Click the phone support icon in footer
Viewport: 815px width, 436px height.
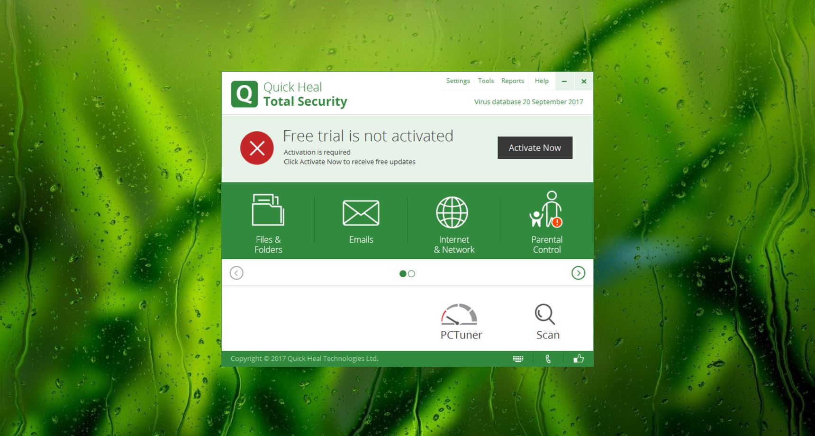[548, 359]
